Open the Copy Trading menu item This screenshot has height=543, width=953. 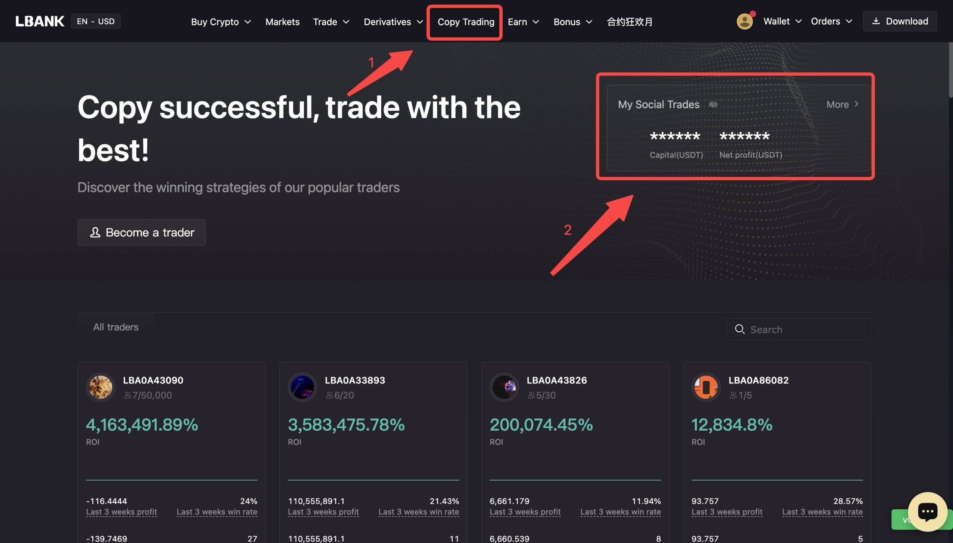[x=465, y=22]
